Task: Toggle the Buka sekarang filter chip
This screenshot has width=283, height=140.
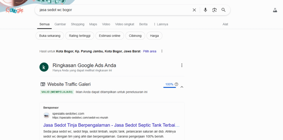Action: point(50,36)
